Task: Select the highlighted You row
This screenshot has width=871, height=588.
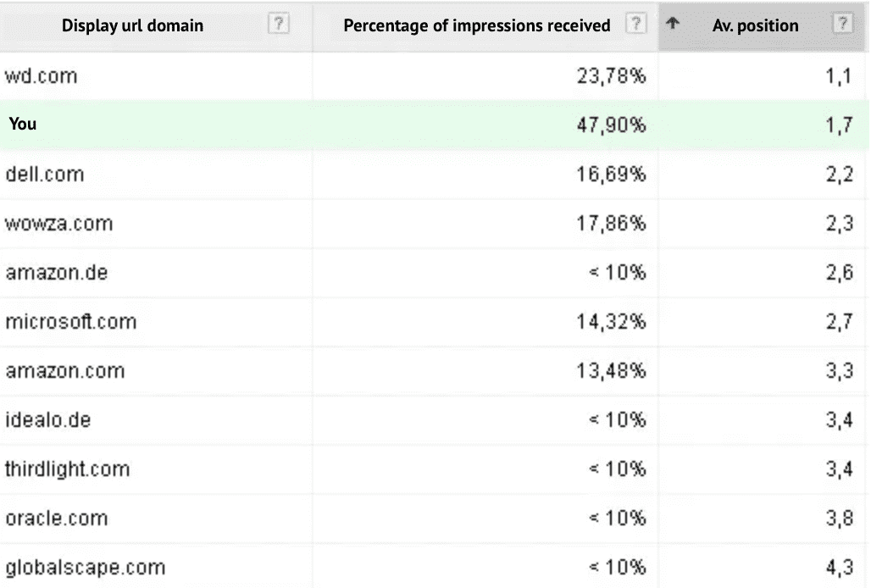Action: click(x=23, y=124)
